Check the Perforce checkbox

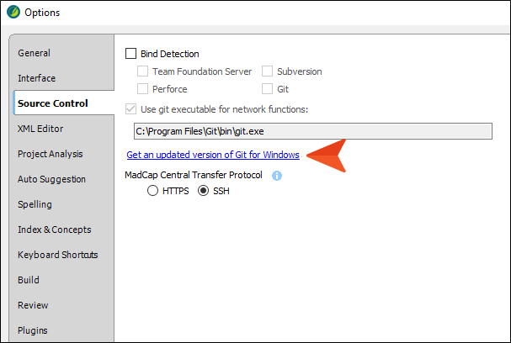coord(142,89)
